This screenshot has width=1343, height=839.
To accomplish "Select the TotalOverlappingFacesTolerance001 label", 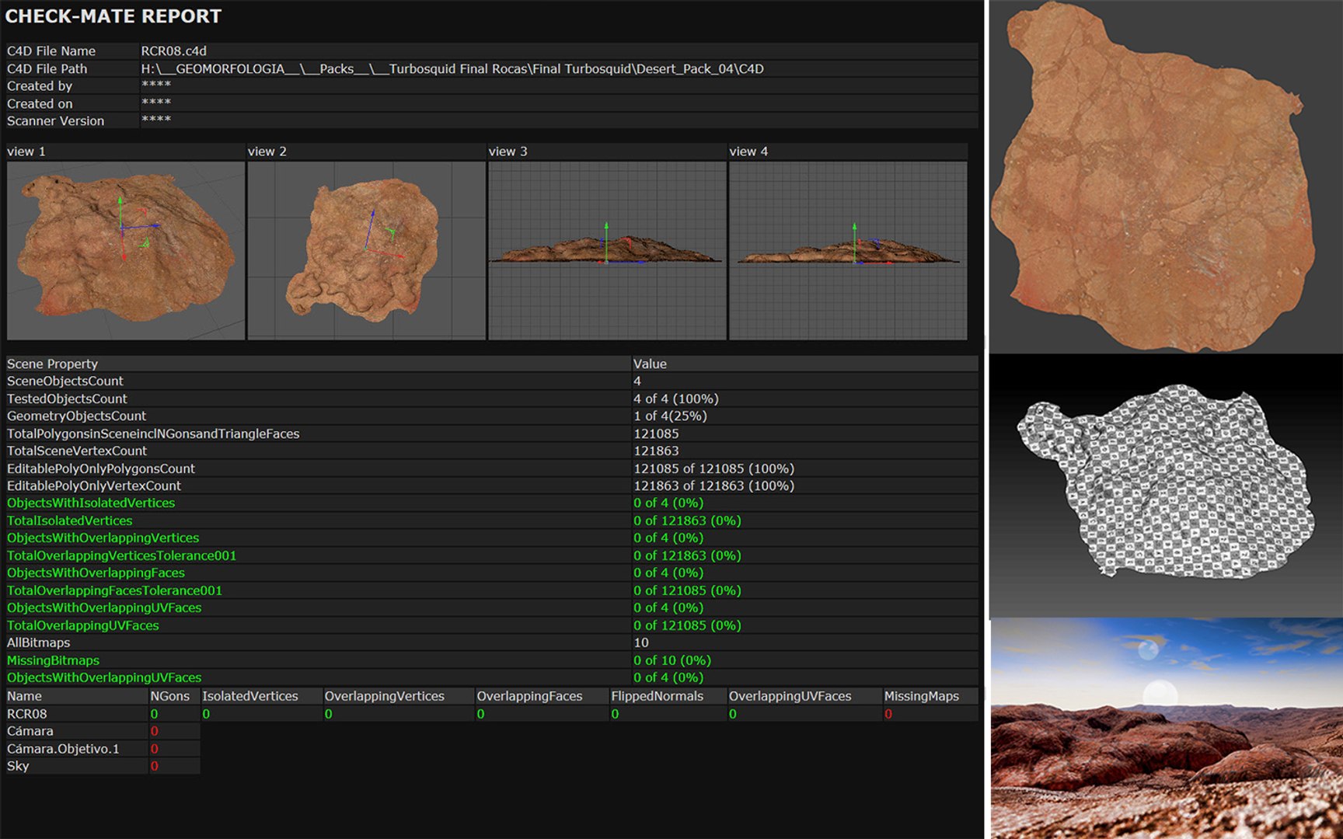I will (x=114, y=591).
